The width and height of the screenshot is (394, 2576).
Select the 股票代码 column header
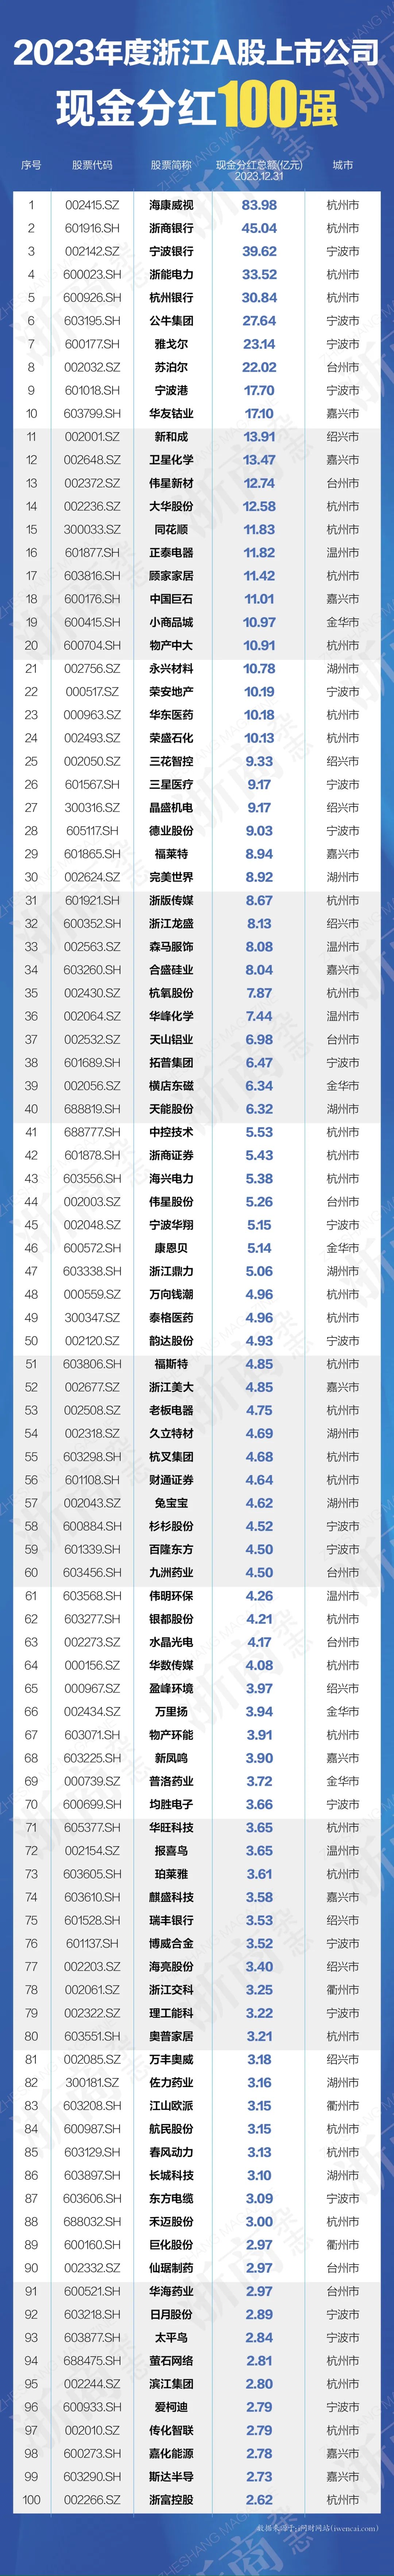[x=92, y=165]
